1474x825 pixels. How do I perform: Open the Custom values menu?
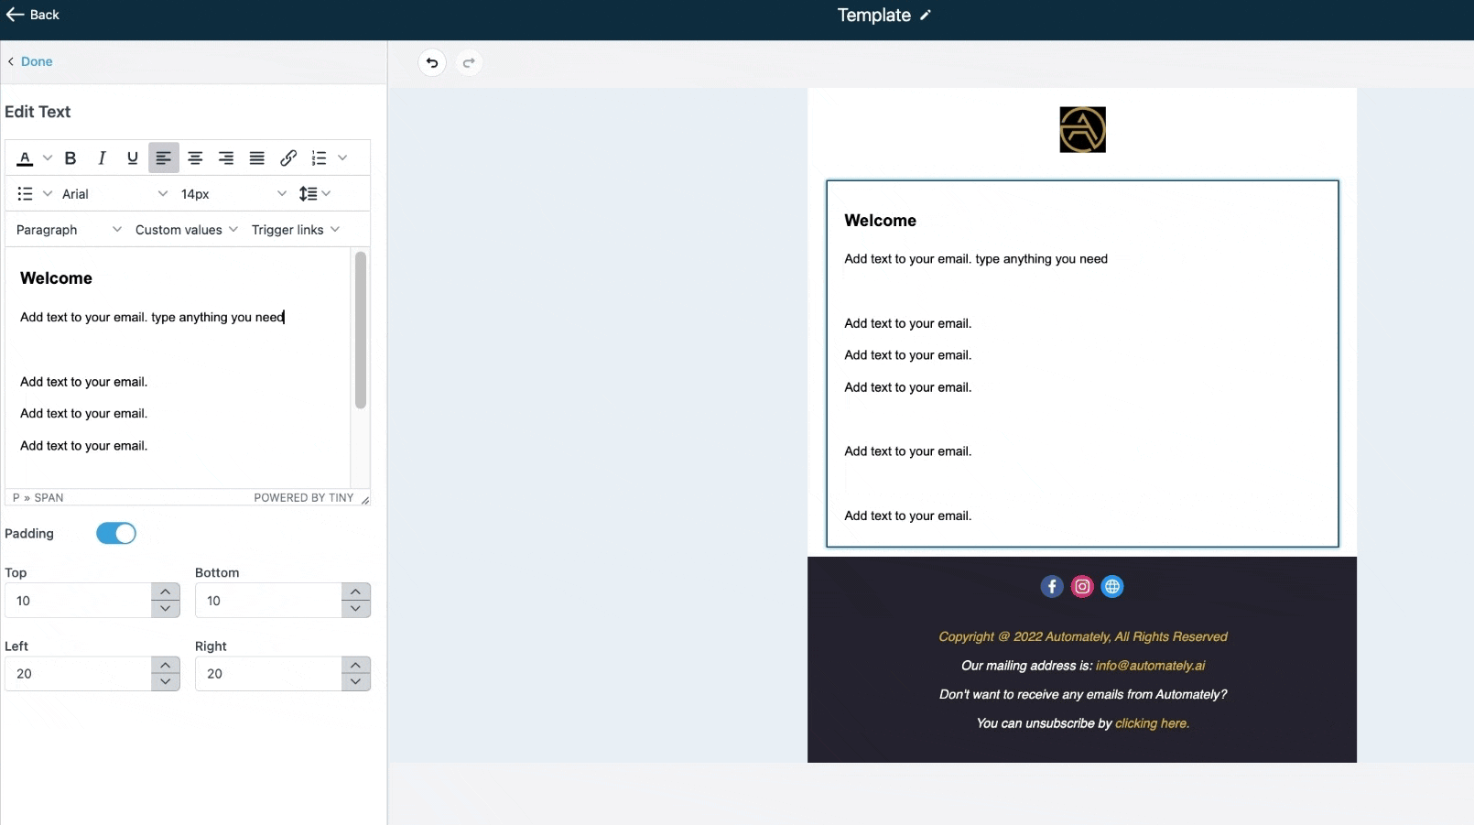point(186,230)
